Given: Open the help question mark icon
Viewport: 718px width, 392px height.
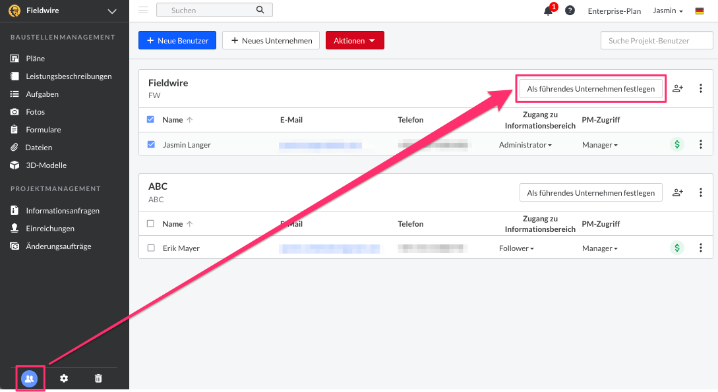Looking at the screenshot, I should (570, 11).
